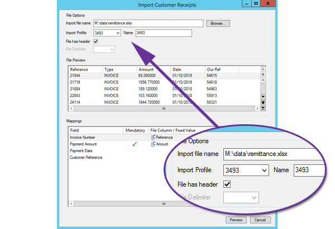
Task: Select the green Mandatory checkmark for Payment Amount
Action: (x=135, y=144)
